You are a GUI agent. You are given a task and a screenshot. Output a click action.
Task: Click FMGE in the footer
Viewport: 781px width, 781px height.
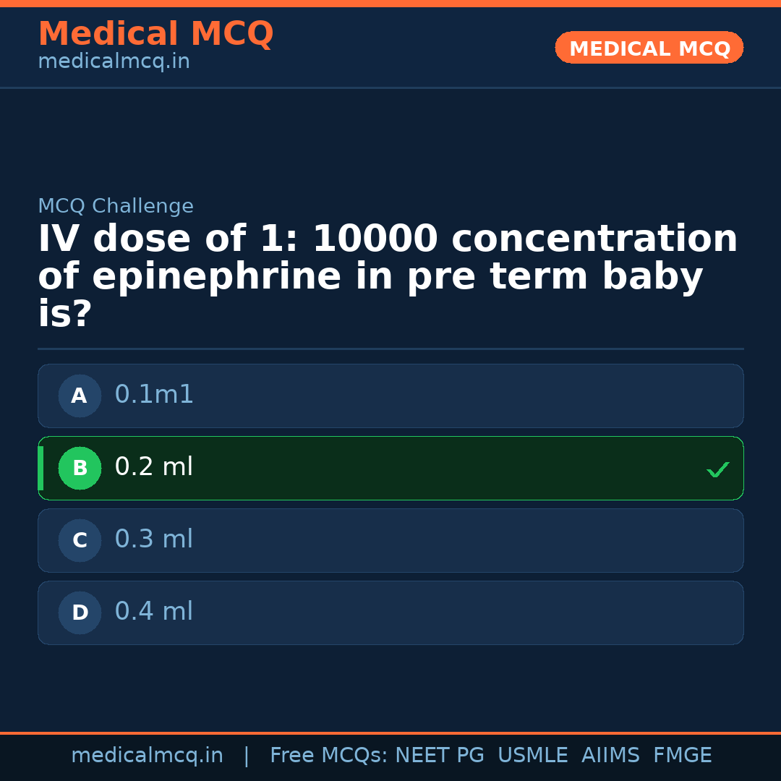click(x=682, y=756)
